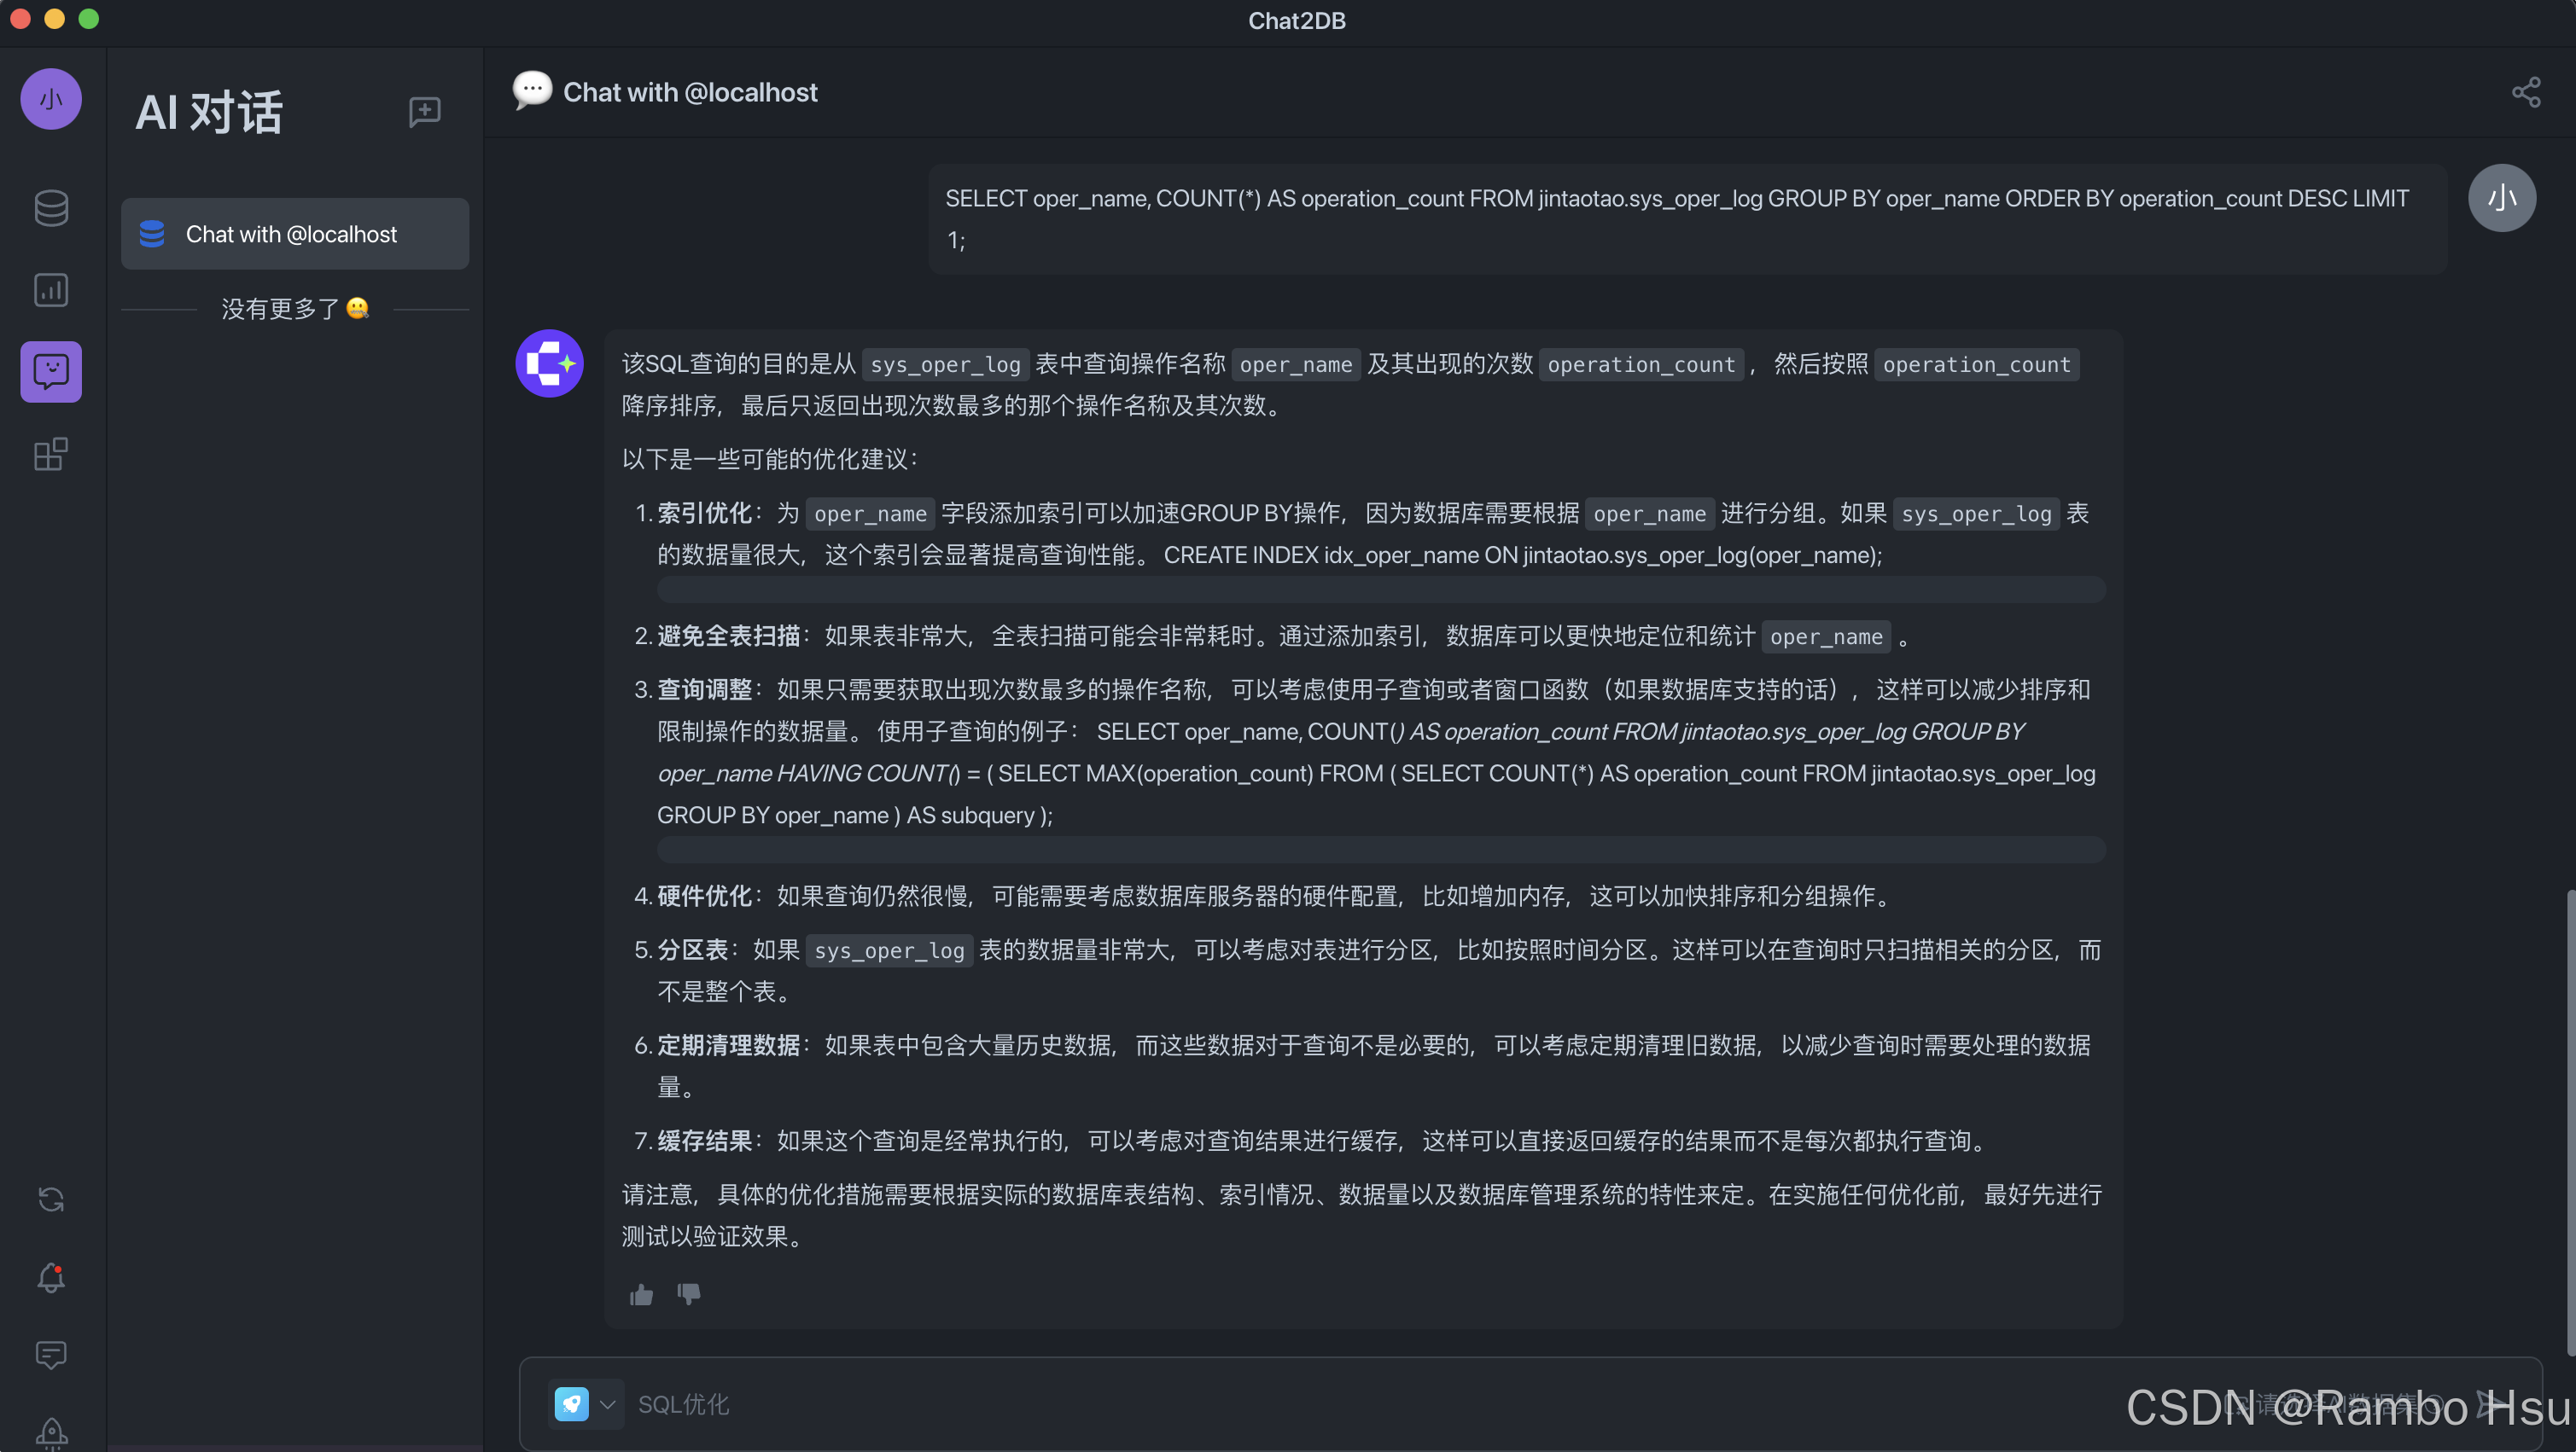Click the database icon in chat list item
2576x1452 pixels.
pos(152,234)
